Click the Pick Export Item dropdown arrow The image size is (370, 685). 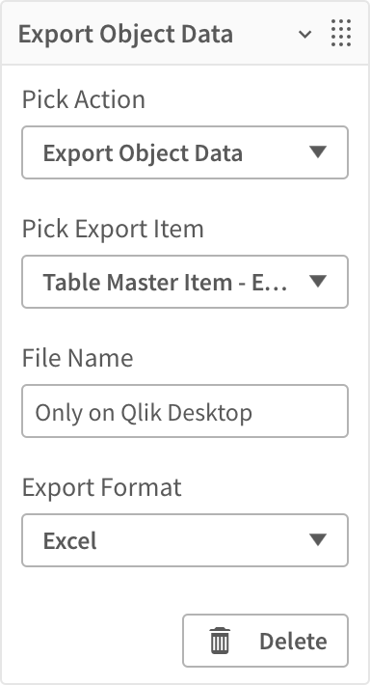click(x=318, y=282)
